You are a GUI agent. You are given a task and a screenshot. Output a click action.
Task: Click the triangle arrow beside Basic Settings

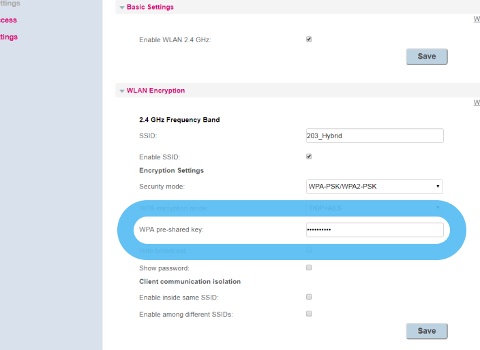click(x=122, y=7)
